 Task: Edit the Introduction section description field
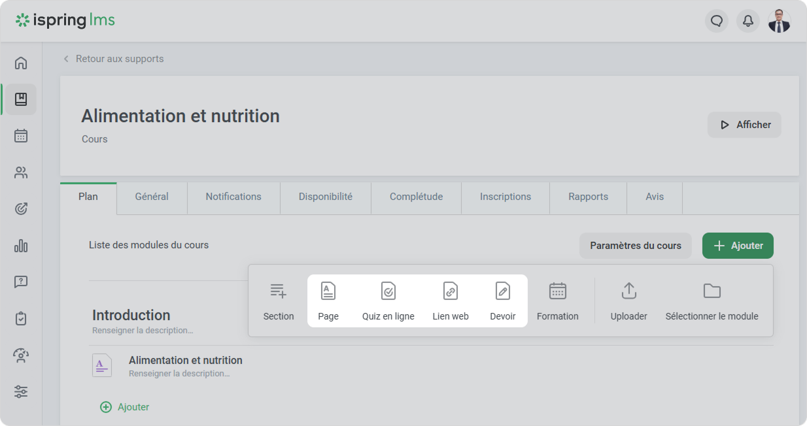pyautogui.click(x=143, y=331)
